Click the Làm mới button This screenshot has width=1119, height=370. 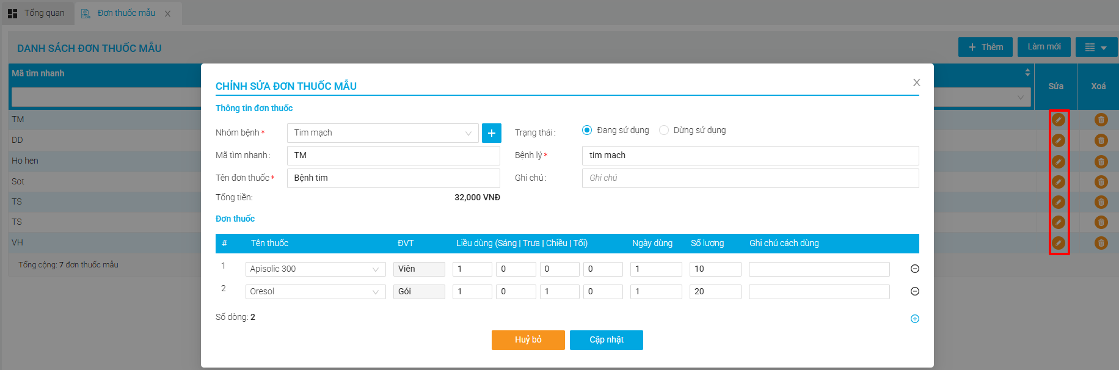tap(1044, 47)
